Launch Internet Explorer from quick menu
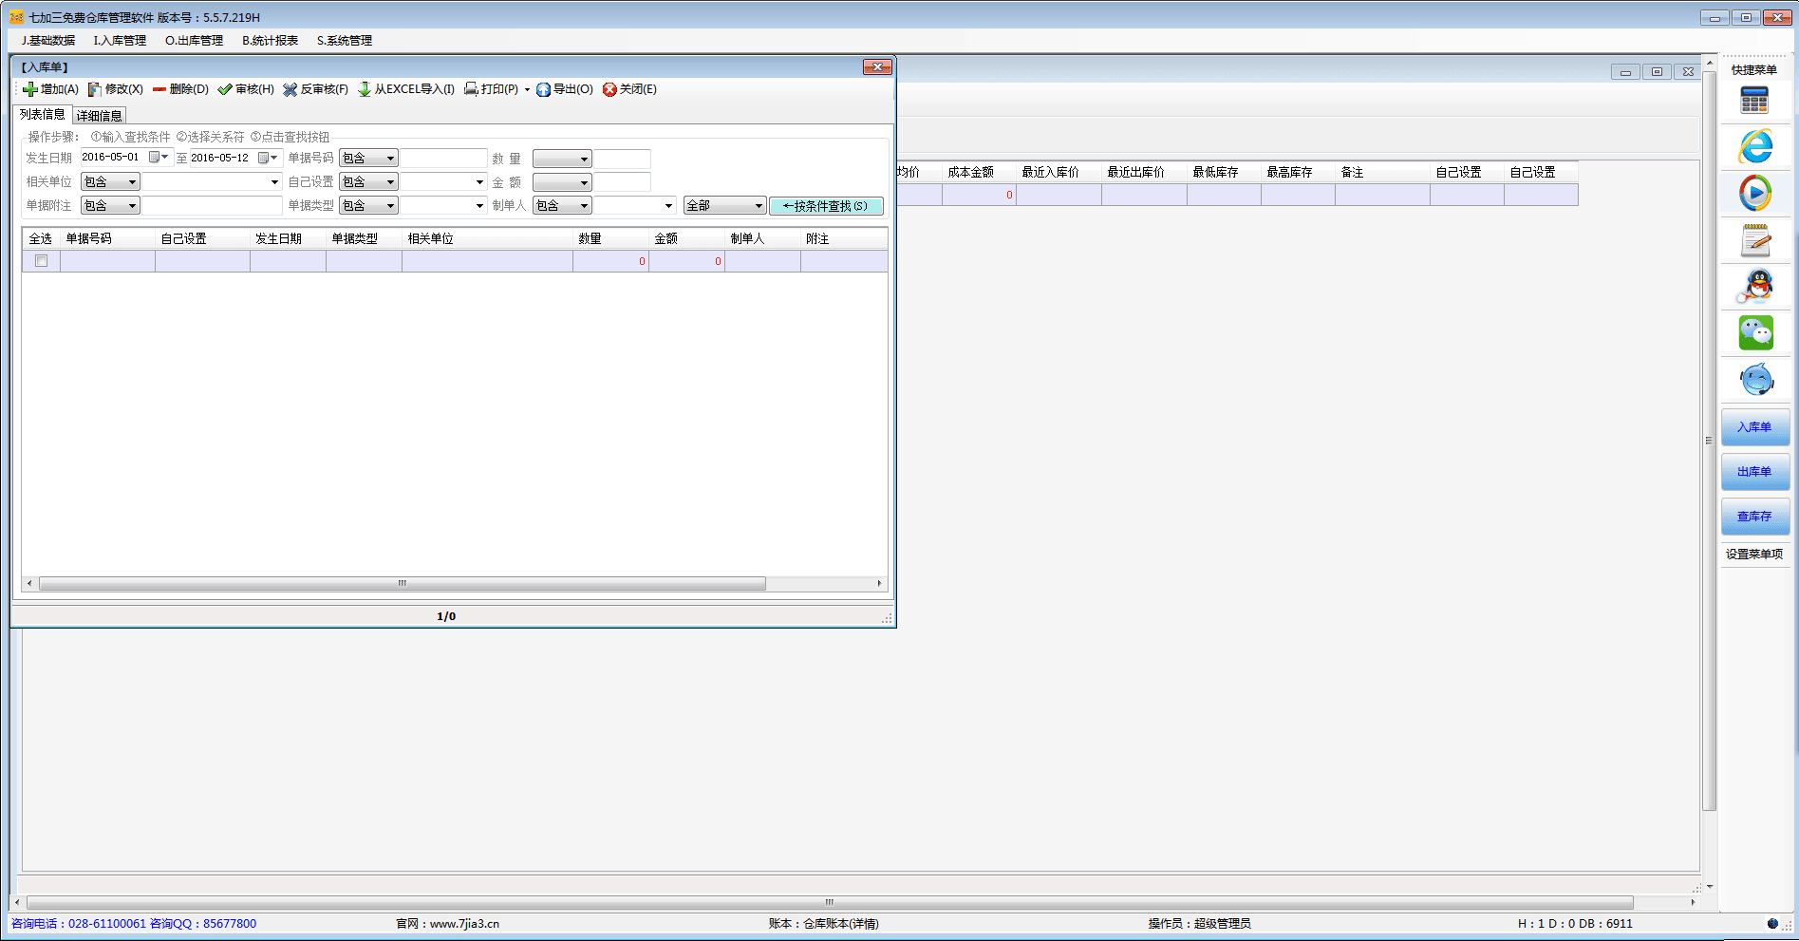This screenshot has width=1799, height=941. [1755, 146]
